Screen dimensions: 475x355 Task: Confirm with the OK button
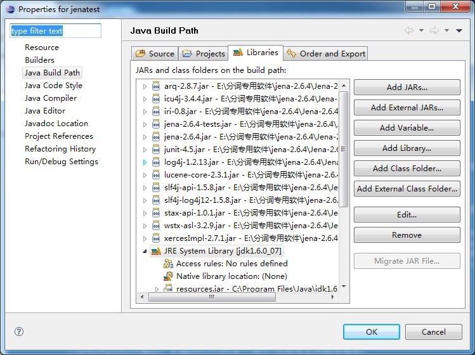click(372, 332)
